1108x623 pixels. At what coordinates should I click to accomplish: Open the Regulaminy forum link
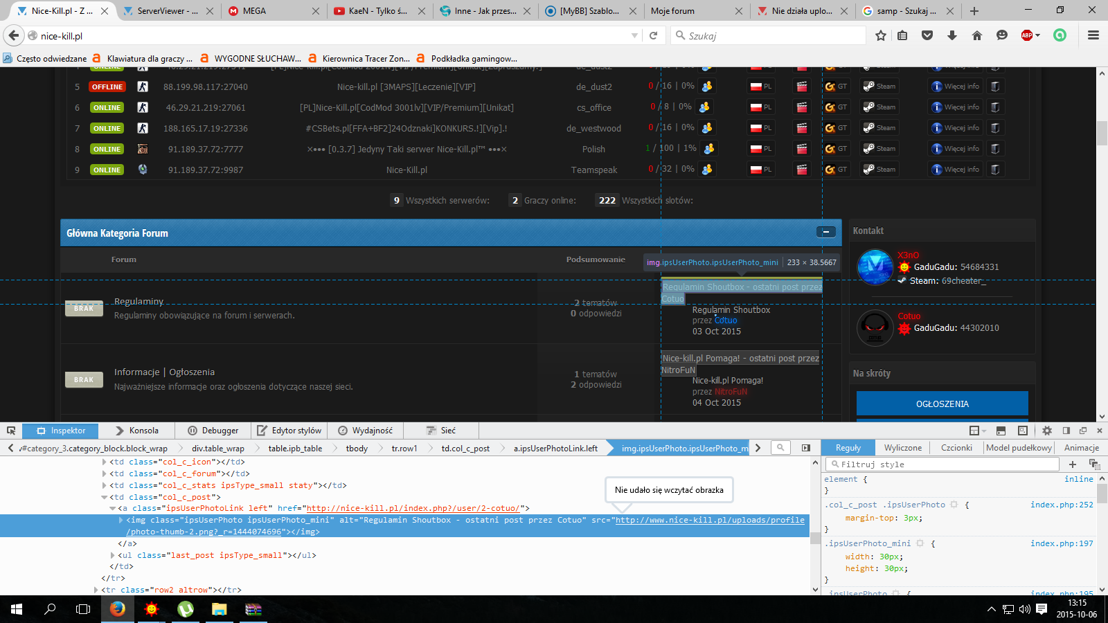pos(138,302)
